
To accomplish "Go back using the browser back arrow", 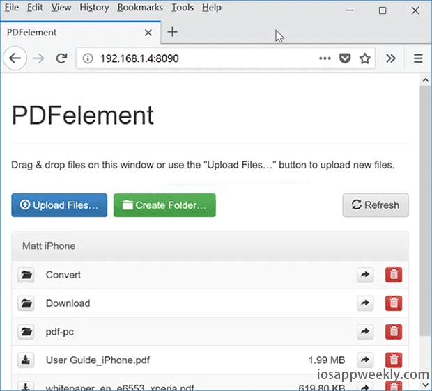I will click(15, 58).
